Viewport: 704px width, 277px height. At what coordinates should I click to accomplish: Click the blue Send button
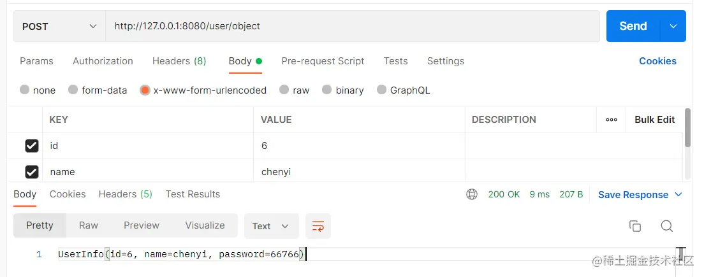click(633, 27)
